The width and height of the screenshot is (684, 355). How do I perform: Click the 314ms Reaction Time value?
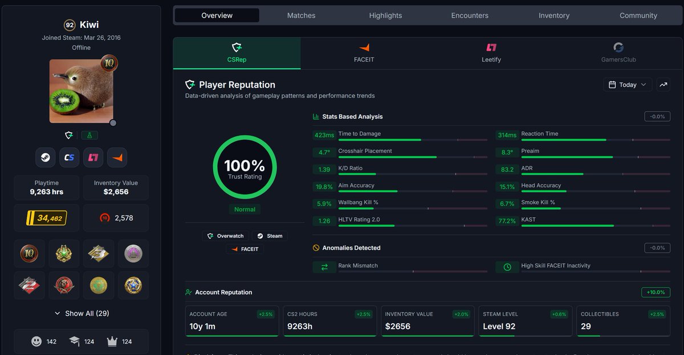[507, 135]
